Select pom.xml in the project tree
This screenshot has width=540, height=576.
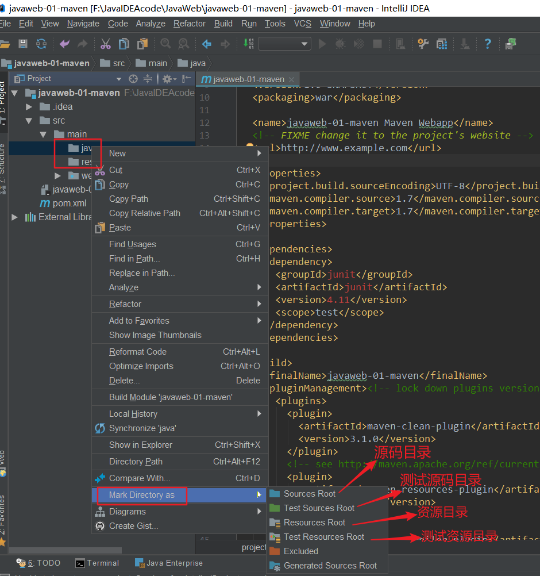[70, 203]
